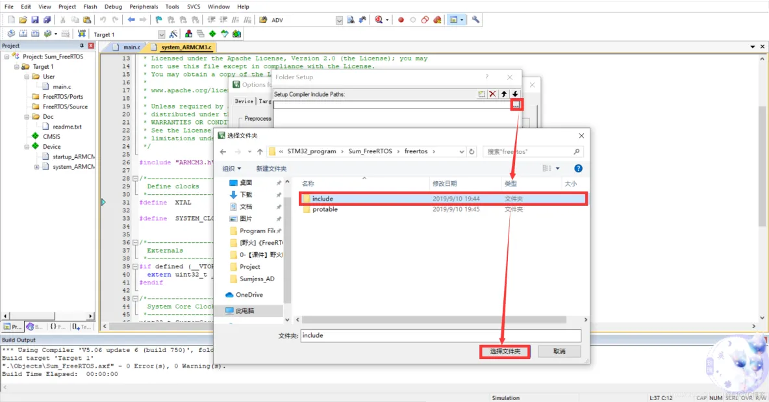Start or stop the debug session

point(379,20)
